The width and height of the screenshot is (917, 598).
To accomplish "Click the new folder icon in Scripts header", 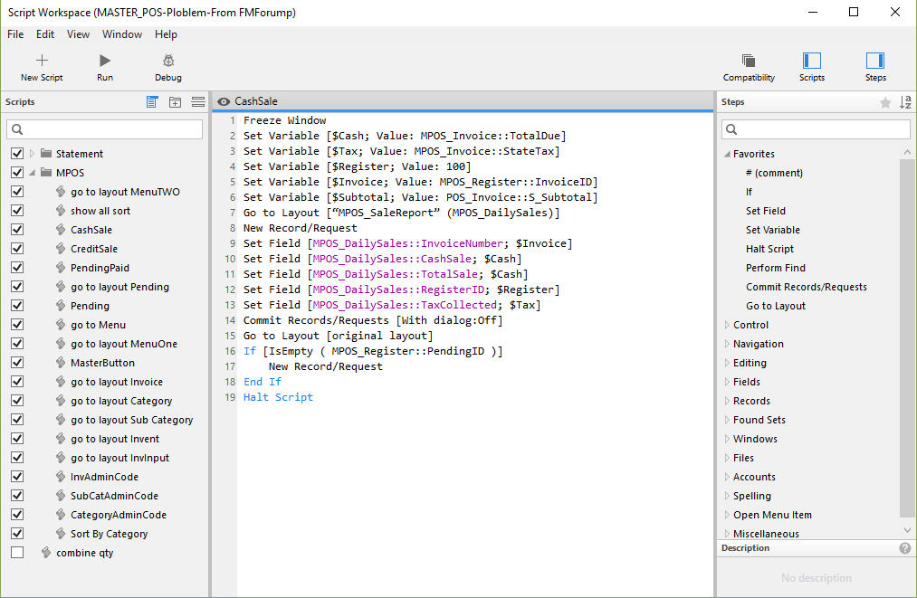I will (175, 101).
